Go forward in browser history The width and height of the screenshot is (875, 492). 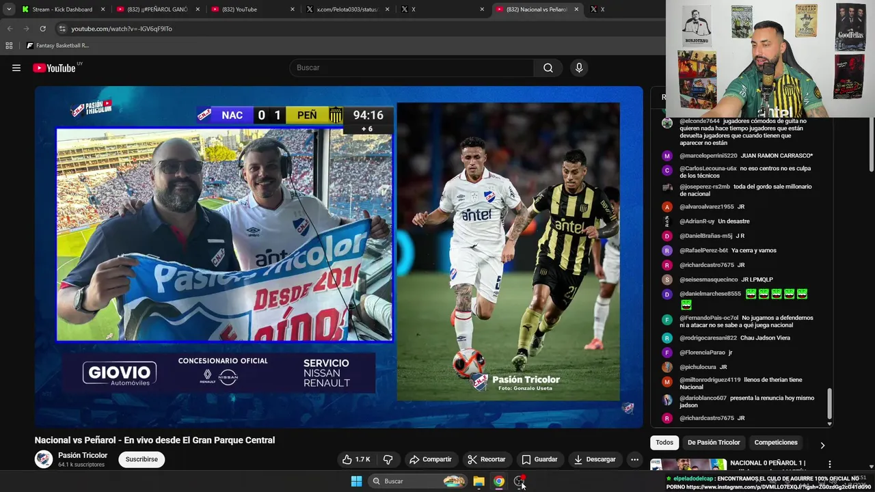tap(26, 29)
